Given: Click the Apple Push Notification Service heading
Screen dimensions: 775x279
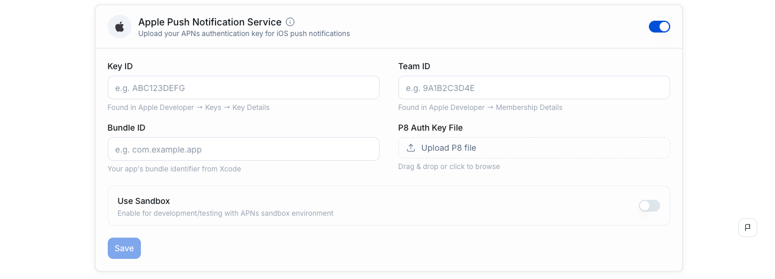Looking at the screenshot, I should [210, 22].
